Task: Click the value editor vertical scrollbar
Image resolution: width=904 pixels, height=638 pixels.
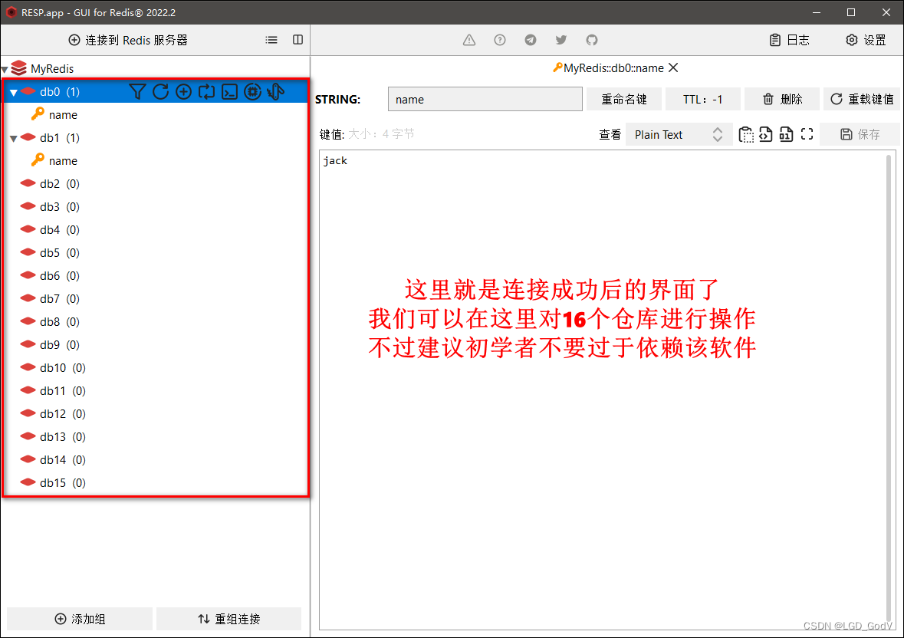Action: click(889, 390)
